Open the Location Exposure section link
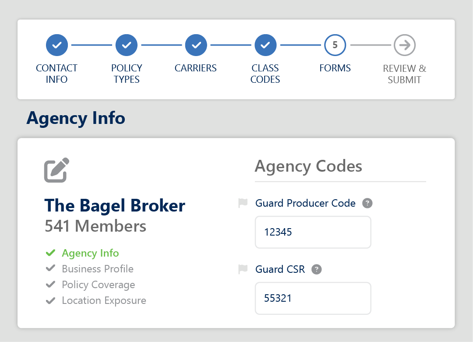 (x=104, y=300)
